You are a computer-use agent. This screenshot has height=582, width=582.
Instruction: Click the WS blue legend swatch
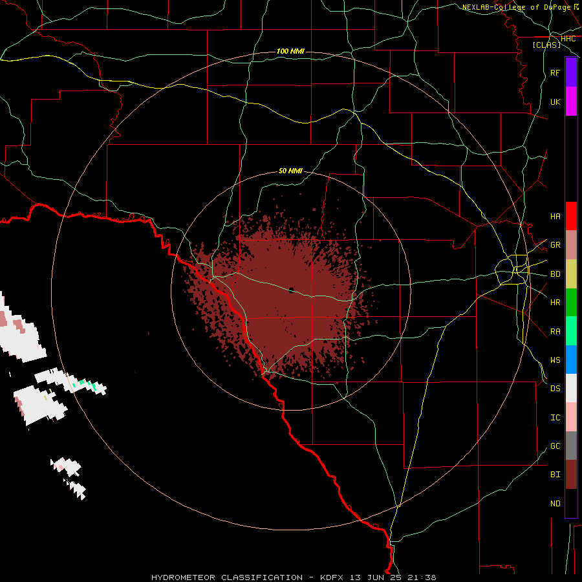tap(571, 360)
